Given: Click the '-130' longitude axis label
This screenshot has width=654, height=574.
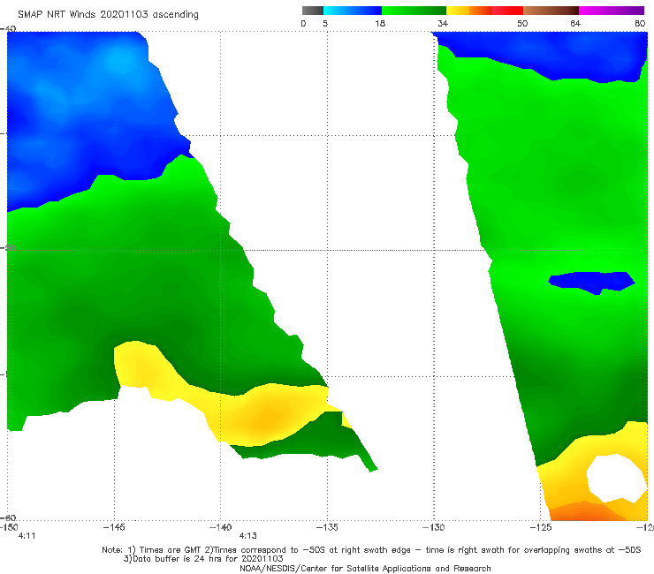Looking at the screenshot, I should pos(433,527).
